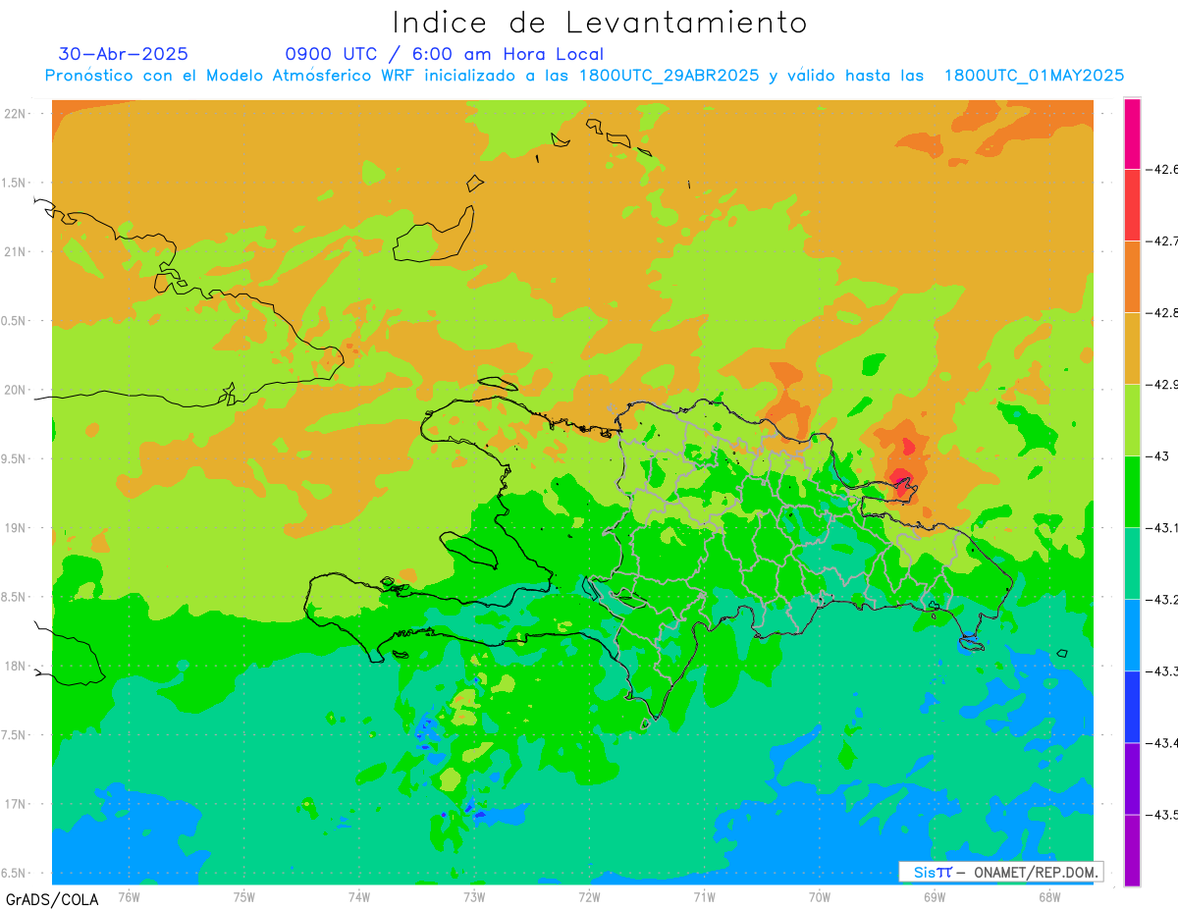Click the initialization time "1800UTC_29ABR2025"
Viewport: 1178px width, 910px height.
coord(669,75)
